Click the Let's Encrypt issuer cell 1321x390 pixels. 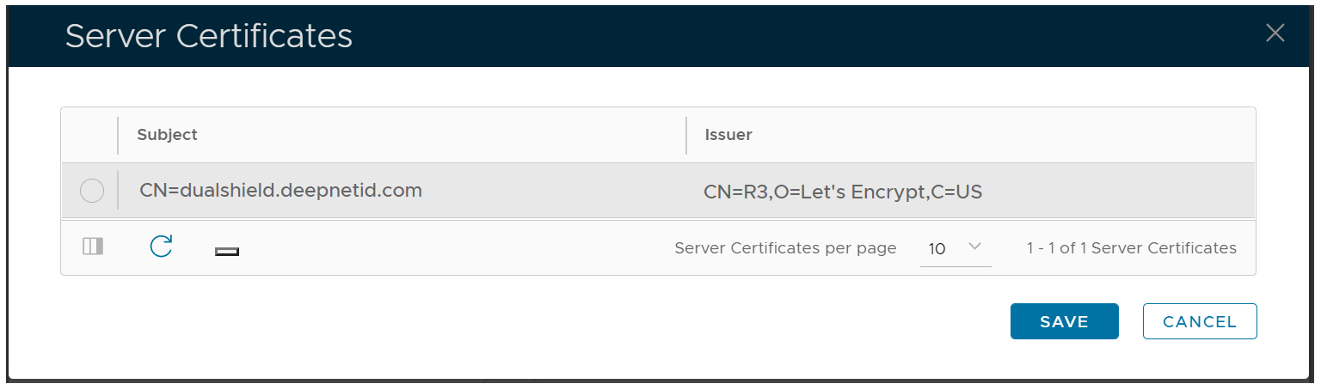[x=842, y=192]
